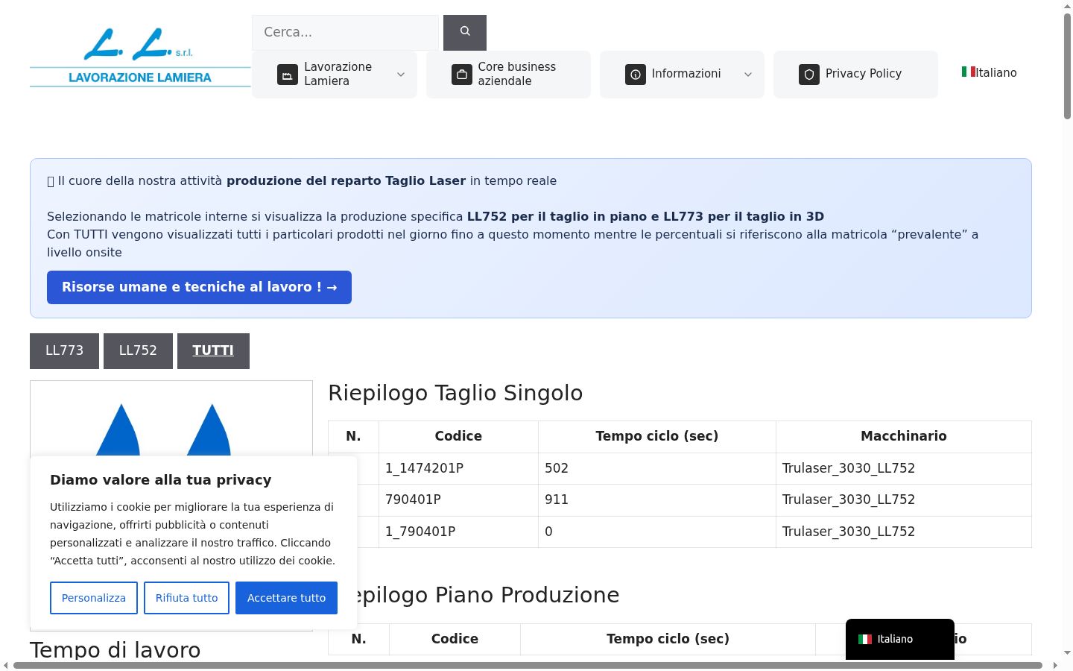This screenshot has height=671, width=1073.
Task: Click the Privacy Policy shield icon
Action: [809, 75]
